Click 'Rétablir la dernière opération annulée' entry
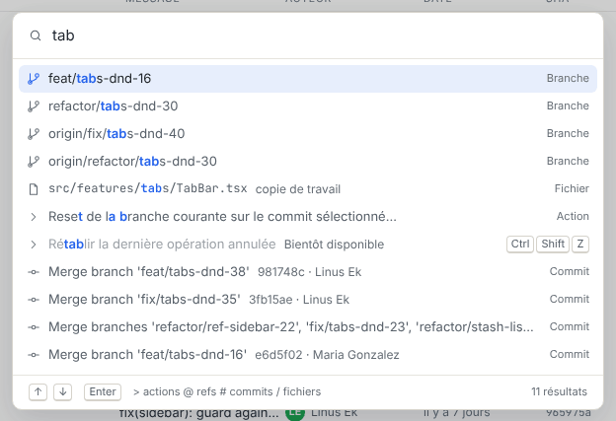Image resolution: width=616 pixels, height=421 pixels. pos(308,245)
